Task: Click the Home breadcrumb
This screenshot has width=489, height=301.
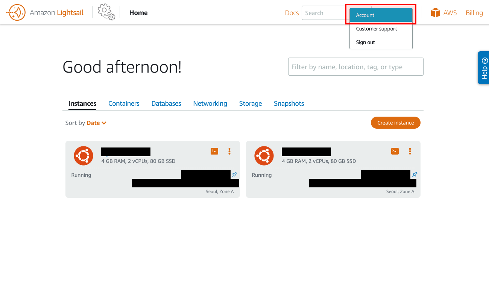Action: [138, 13]
